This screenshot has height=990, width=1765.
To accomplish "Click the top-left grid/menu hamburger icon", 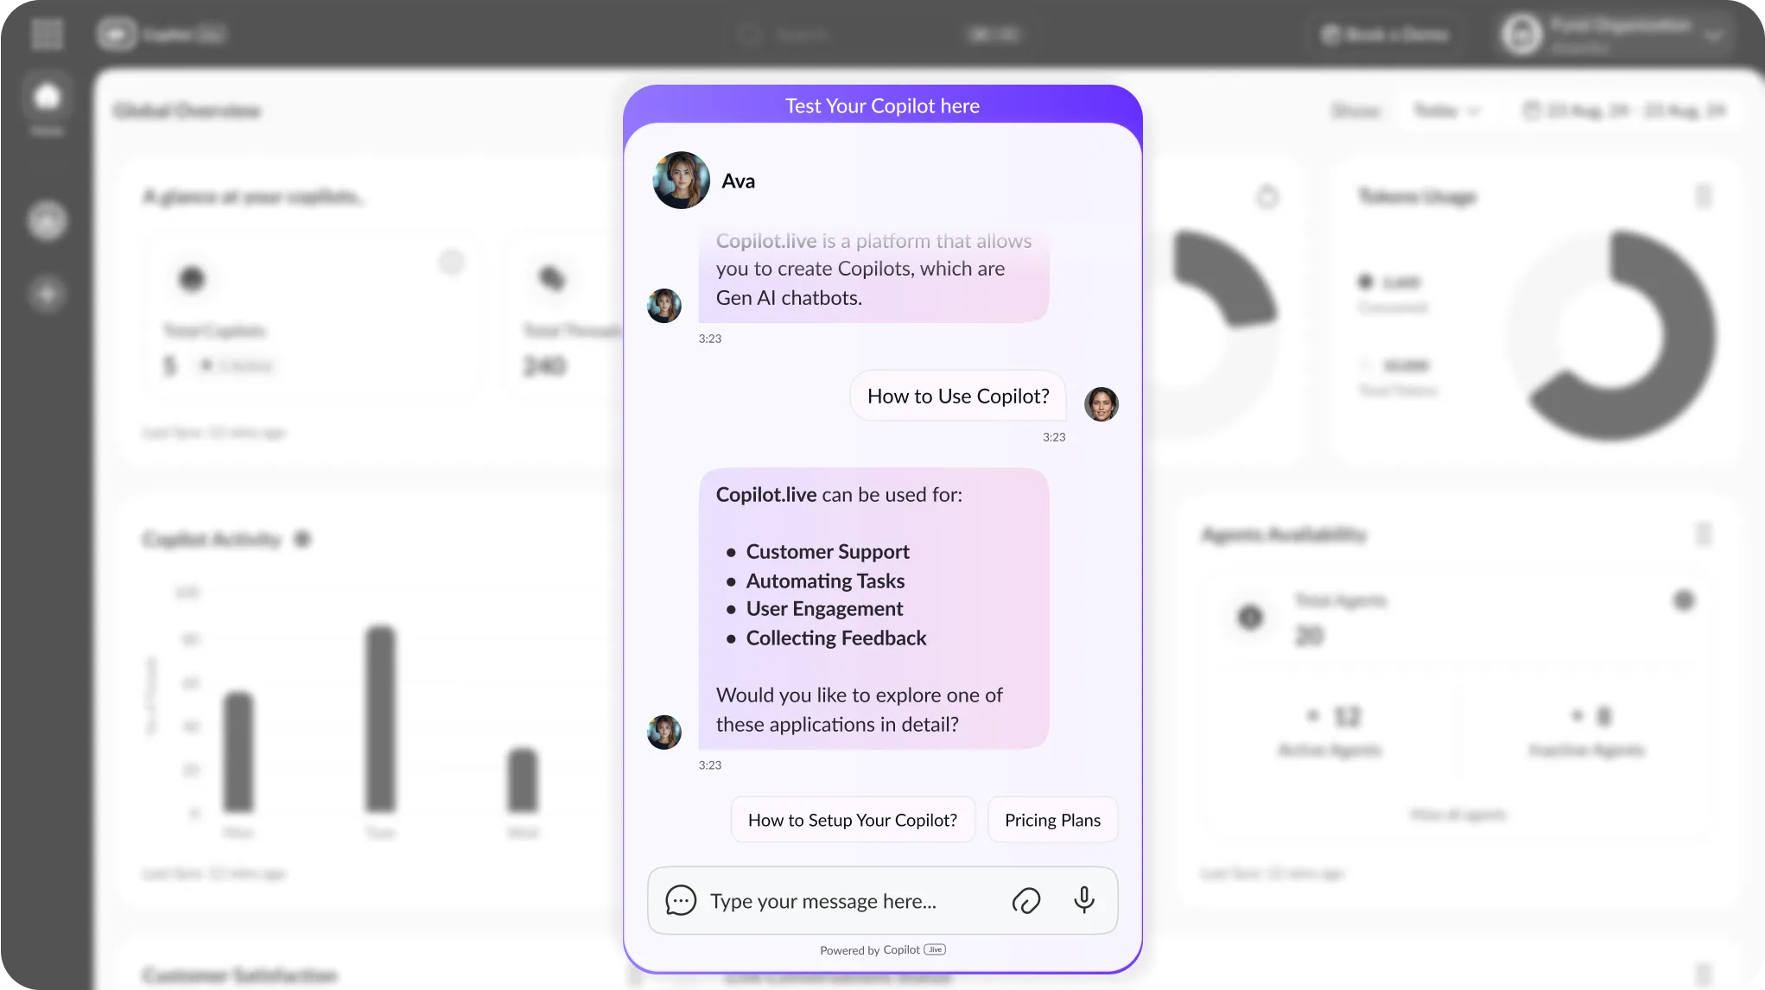I will click(x=48, y=34).
